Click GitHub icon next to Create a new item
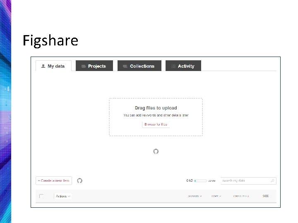The image size is (298, 223). pos(79,180)
